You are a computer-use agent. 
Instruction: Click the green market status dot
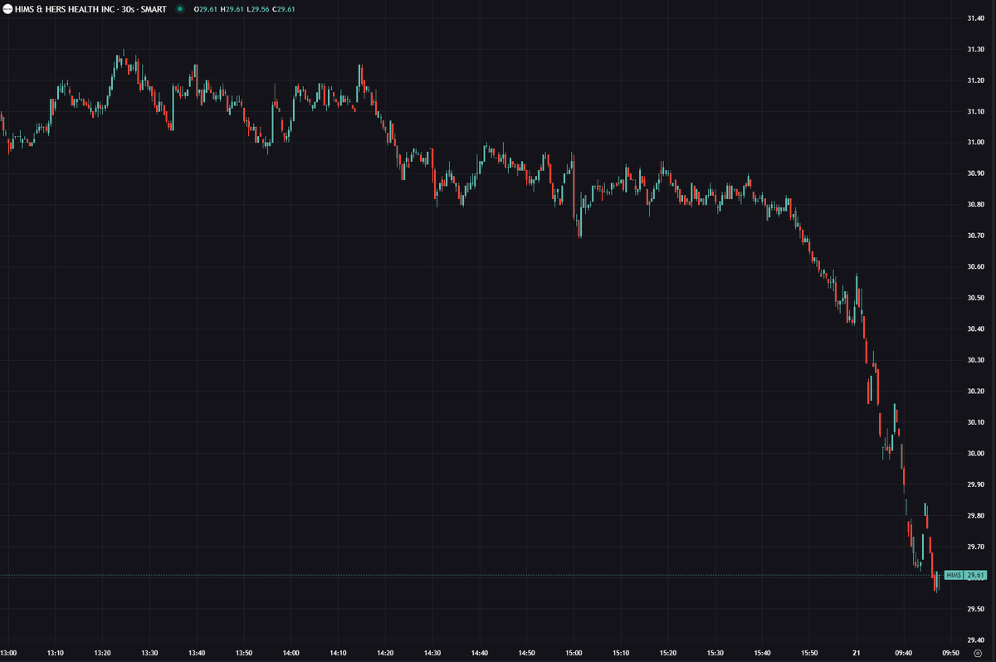[180, 8]
